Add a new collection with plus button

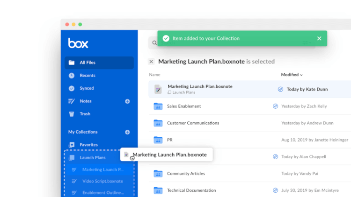tap(127, 132)
